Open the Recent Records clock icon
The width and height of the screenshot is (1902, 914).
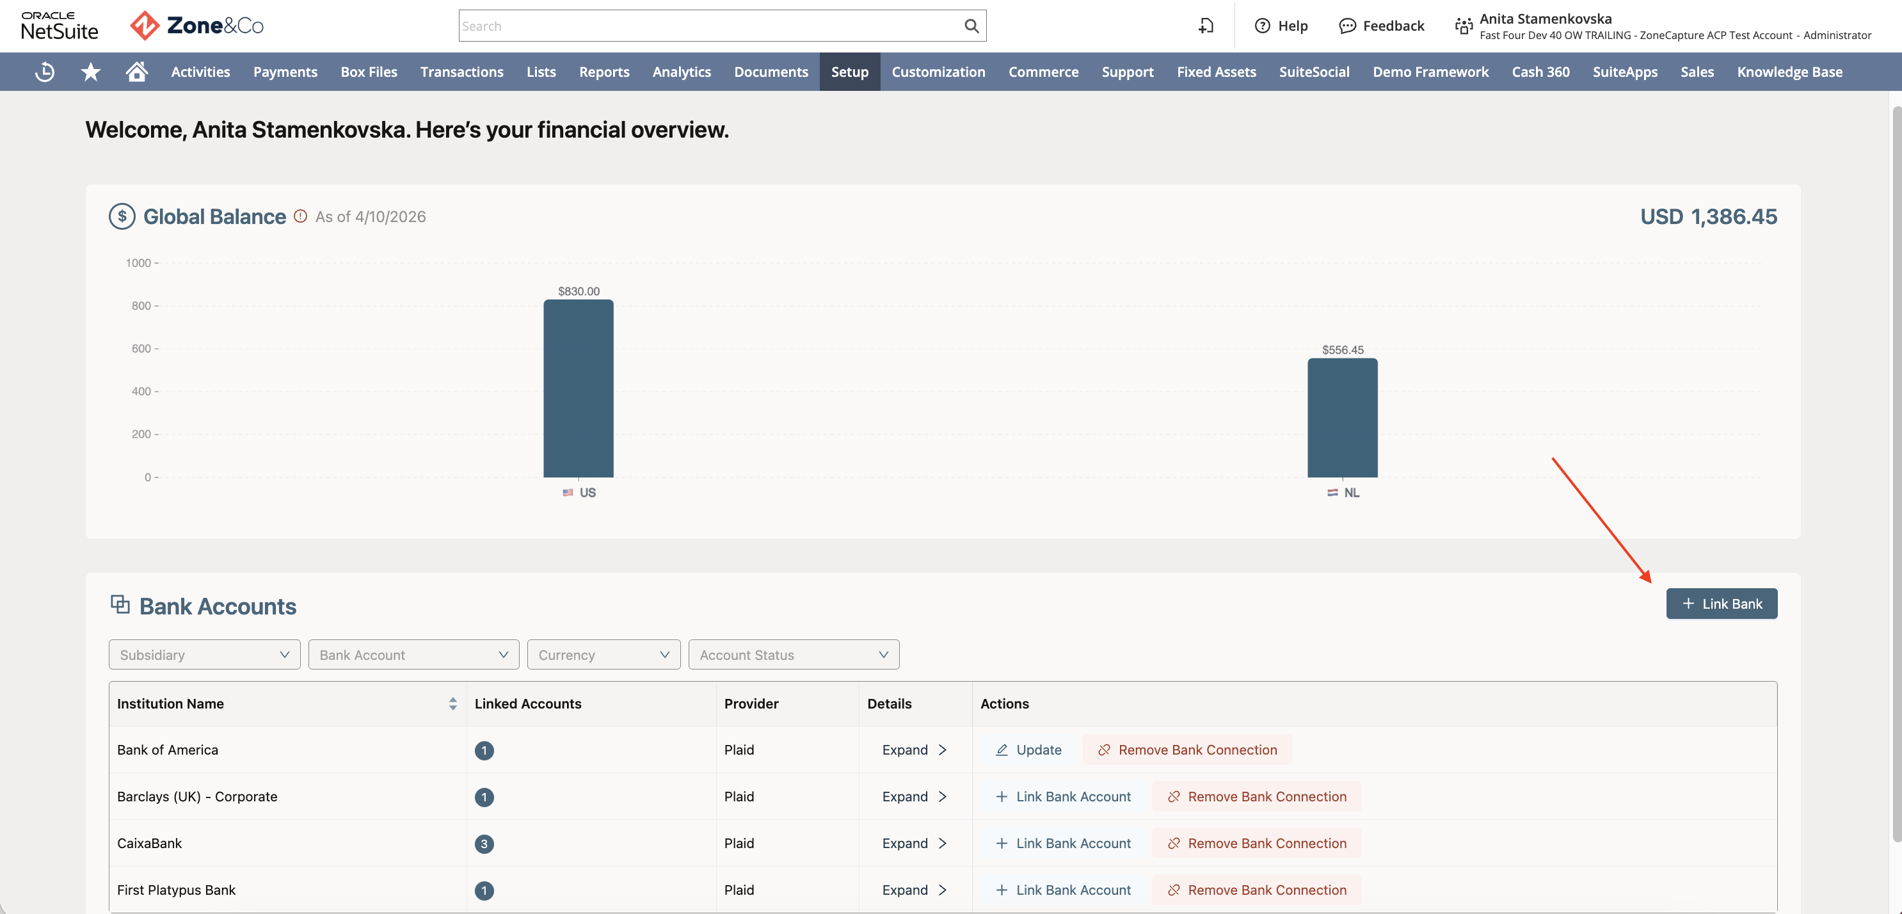pos(45,72)
